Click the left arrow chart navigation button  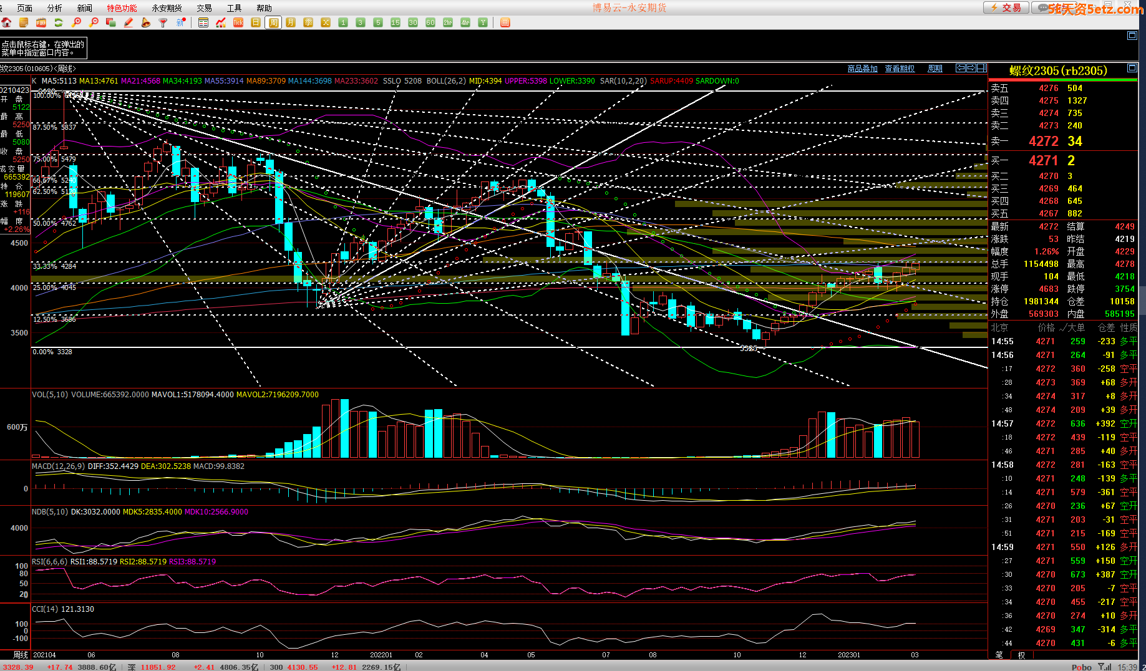(x=961, y=68)
